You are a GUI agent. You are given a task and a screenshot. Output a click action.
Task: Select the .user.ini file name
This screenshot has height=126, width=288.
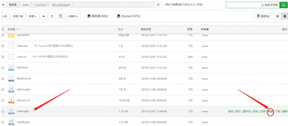point(21,57)
